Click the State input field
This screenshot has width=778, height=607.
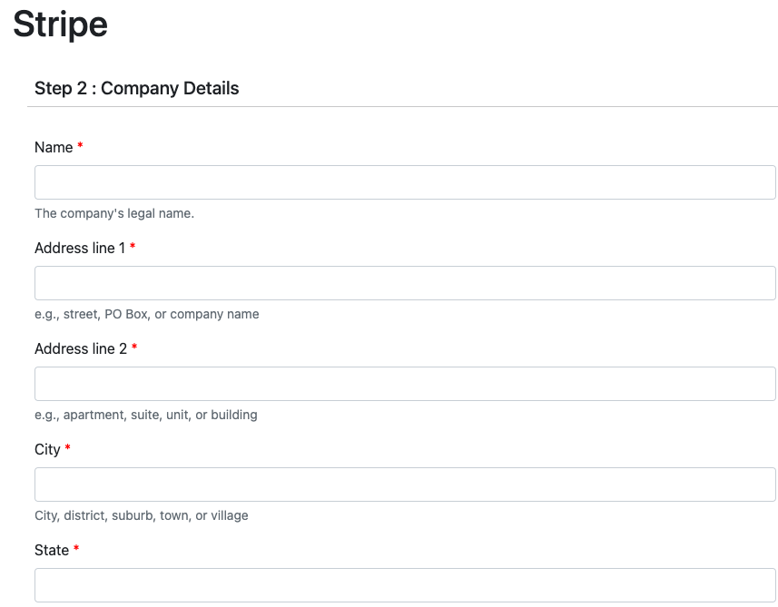coord(405,585)
